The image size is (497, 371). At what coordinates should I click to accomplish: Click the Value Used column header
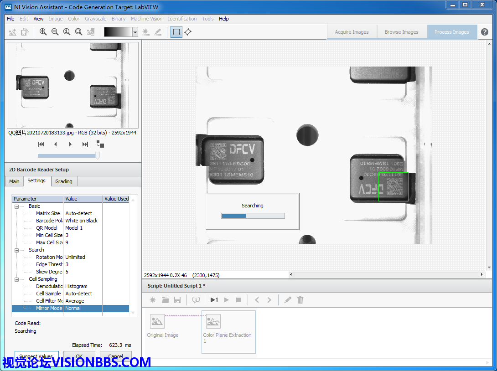[116, 199]
